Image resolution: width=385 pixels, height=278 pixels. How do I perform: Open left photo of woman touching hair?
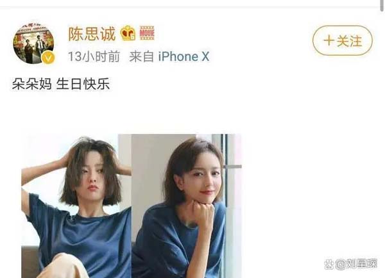pos(76,206)
